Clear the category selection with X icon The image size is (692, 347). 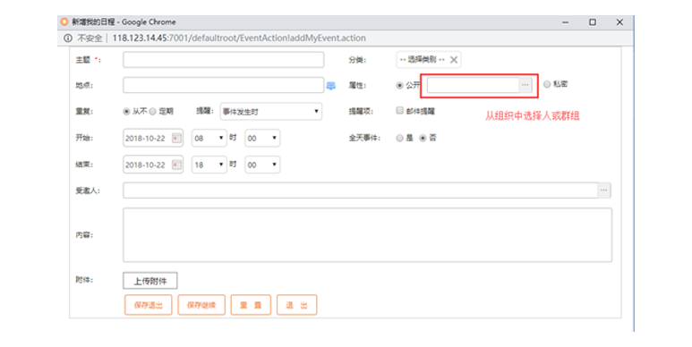[x=454, y=60]
